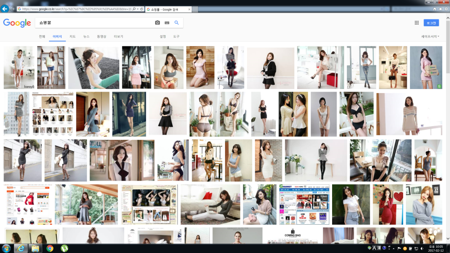Click the camera search-by-image icon
450x253 pixels.
(x=157, y=22)
